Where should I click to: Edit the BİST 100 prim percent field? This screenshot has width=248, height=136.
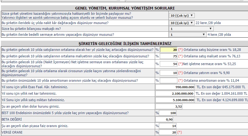click(168, 113)
